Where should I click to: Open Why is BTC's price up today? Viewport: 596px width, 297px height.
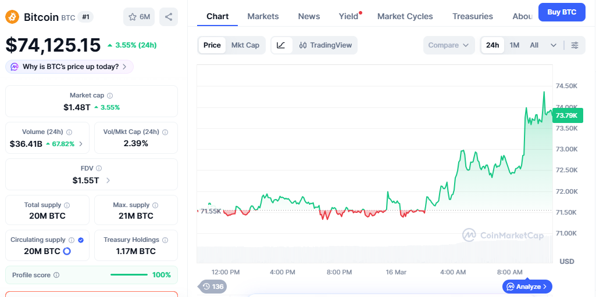(70, 67)
